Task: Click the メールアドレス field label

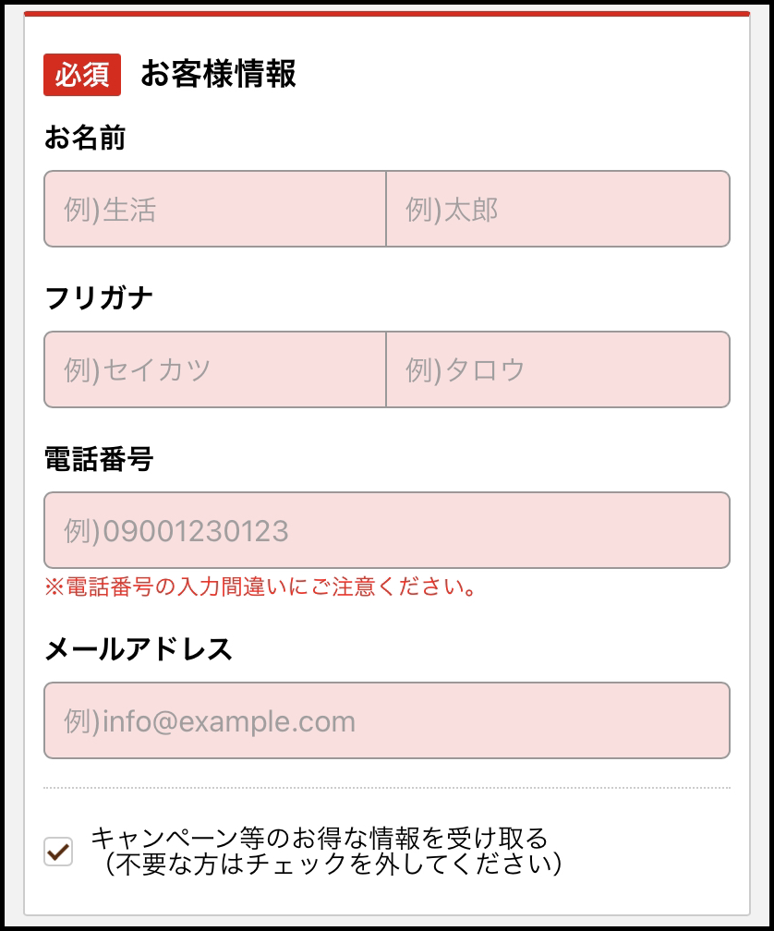Action: pyautogui.click(x=139, y=649)
